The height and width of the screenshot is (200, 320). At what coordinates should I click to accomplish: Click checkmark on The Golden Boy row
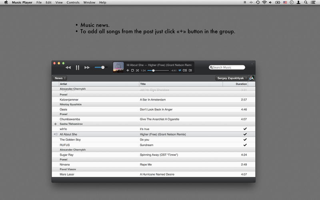[245, 140]
